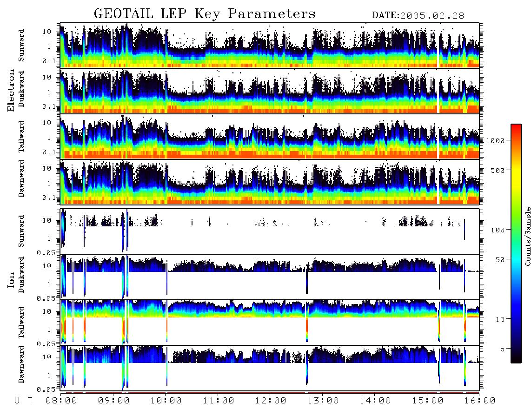531x409 pixels.
Task: Click the UT axis label
Action: pos(23,401)
